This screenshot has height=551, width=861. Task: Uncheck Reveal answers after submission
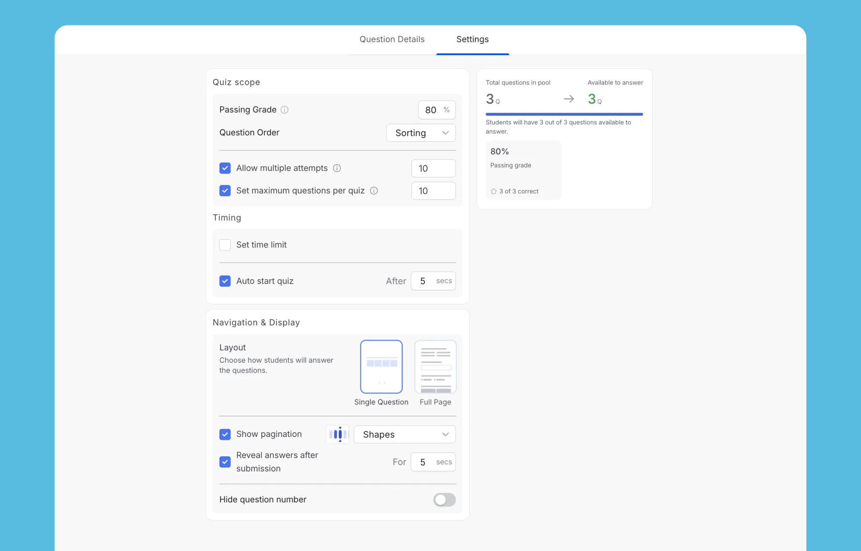coord(225,462)
